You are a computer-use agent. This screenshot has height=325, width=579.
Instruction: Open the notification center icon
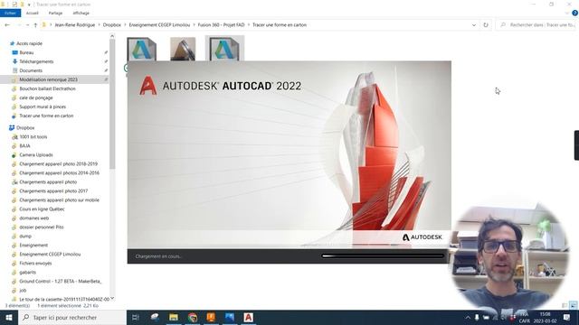click(x=566, y=317)
